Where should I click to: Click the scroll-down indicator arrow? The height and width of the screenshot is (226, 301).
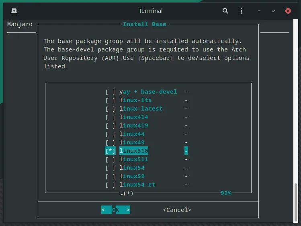(122, 193)
